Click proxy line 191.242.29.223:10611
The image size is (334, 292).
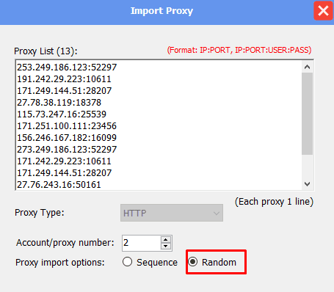click(64, 79)
